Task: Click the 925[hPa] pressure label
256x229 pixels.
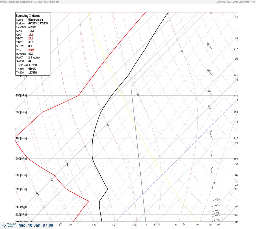Action: [21, 214]
